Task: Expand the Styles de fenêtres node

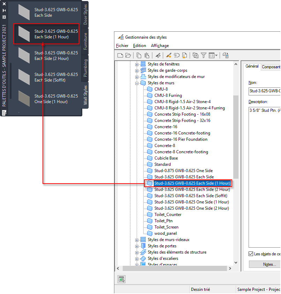Action: click(137, 65)
